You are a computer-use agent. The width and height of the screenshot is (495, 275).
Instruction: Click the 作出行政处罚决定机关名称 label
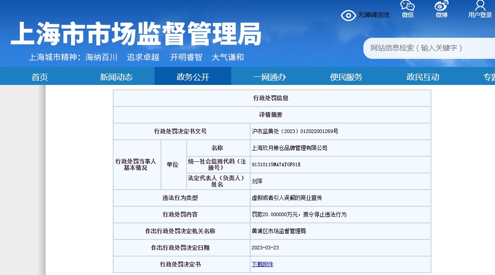[180, 231]
